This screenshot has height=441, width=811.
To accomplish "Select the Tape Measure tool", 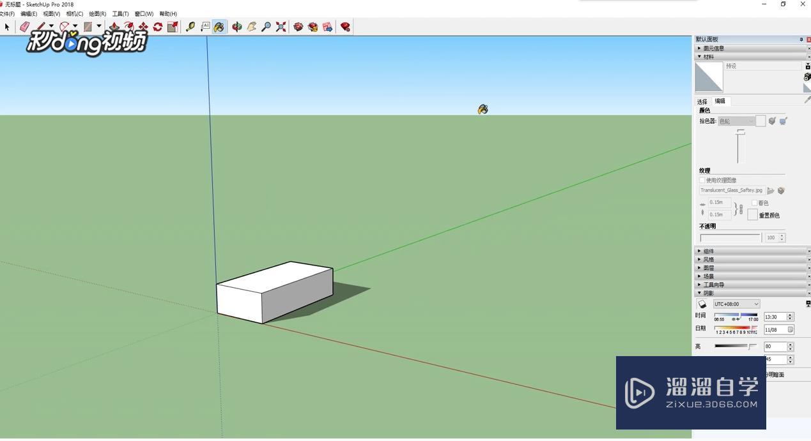I will point(190,27).
